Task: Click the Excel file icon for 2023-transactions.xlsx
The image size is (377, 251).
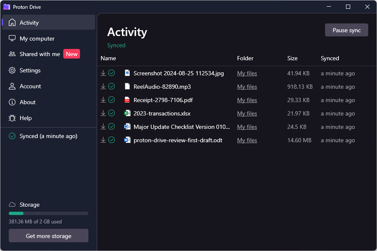Action: click(x=127, y=113)
